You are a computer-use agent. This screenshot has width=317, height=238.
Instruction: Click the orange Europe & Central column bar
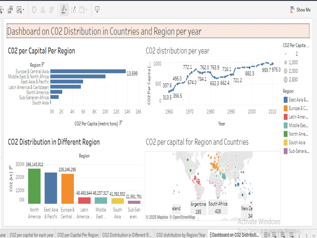tap(68, 188)
